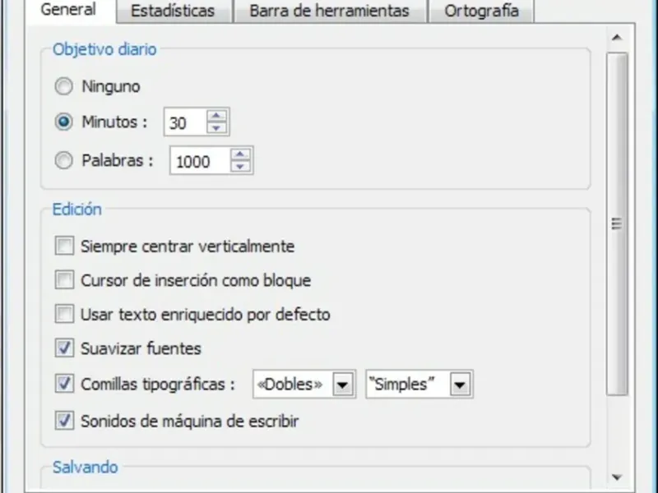Uncheck Suavizar fuentes
This screenshot has width=658, height=493.
coord(64,348)
